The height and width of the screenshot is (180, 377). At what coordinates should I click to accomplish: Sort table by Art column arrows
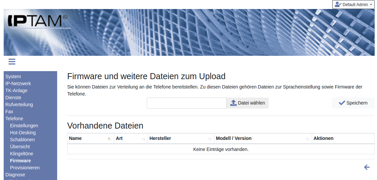coord(143,139)
